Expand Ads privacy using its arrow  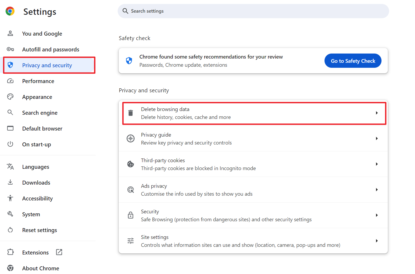pos(377,190)
